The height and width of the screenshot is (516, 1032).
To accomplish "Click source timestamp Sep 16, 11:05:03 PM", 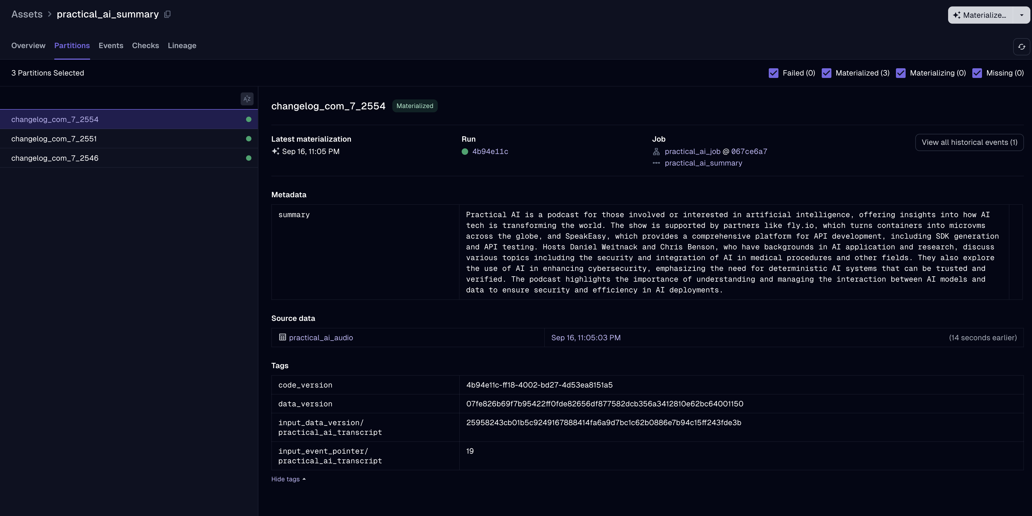I will point(586,338).
